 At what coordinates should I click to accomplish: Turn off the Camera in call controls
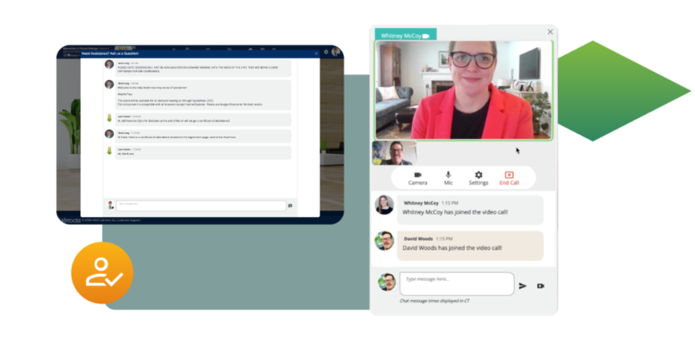pos(417,178)
